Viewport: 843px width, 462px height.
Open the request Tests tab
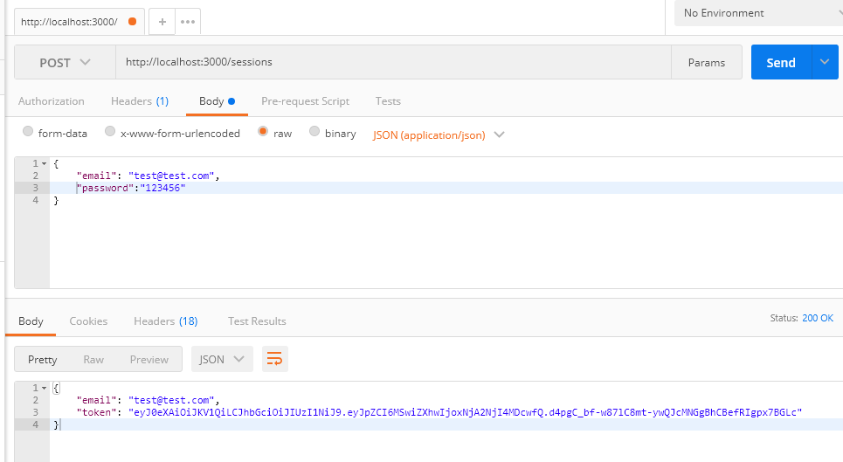point(388,101)
